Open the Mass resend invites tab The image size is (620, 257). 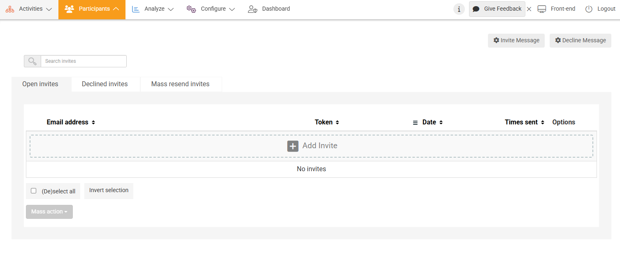pyautogui.click(x=180, y=84)
